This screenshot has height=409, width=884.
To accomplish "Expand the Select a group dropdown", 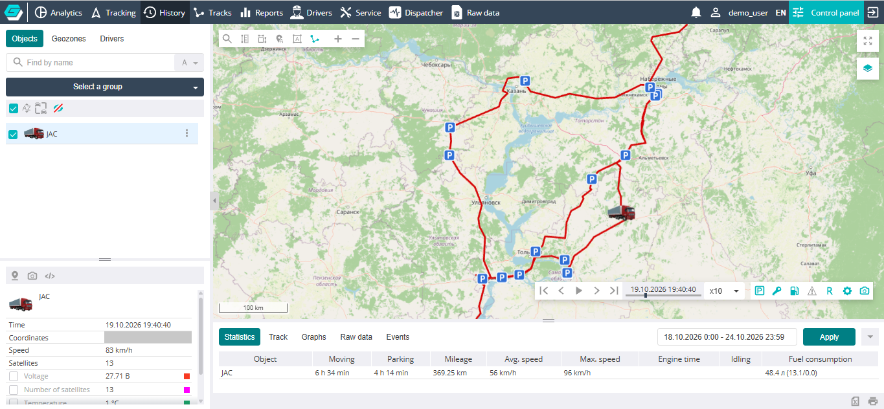I will click(105, 87).
